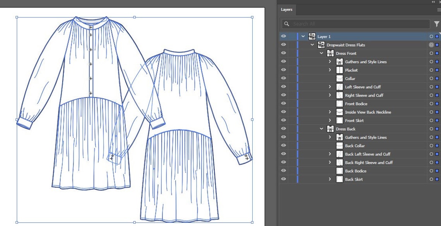Viewport: 441px width, 226px height.
Task: Hide the Placket layer
Action: click(284, 70)
